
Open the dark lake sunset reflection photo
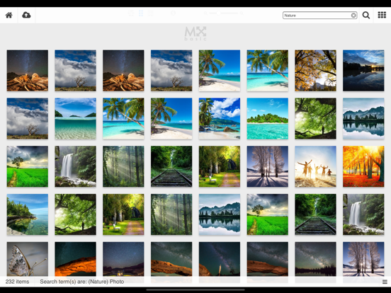363,71
